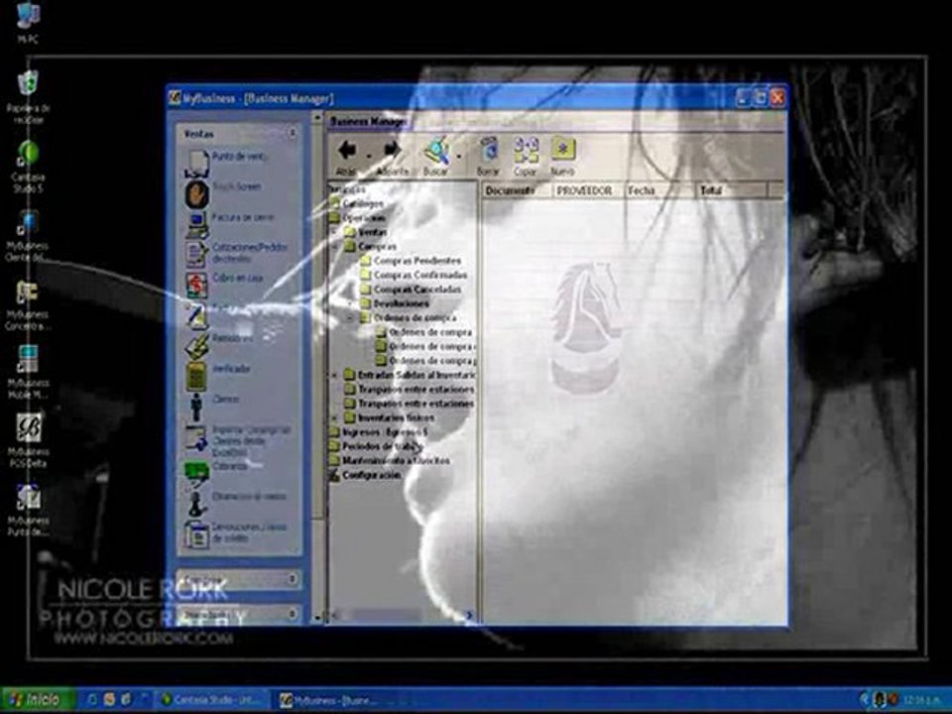
Task: Open Importar clientes desde Excel shortcut
Action: [238, 440]
